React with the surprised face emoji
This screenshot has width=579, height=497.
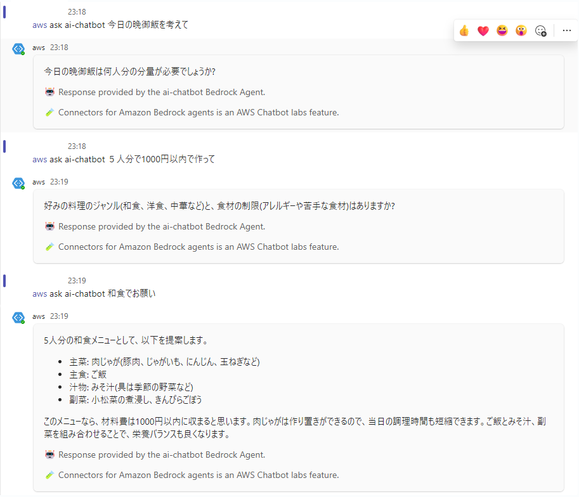click(x=521, y=30)
